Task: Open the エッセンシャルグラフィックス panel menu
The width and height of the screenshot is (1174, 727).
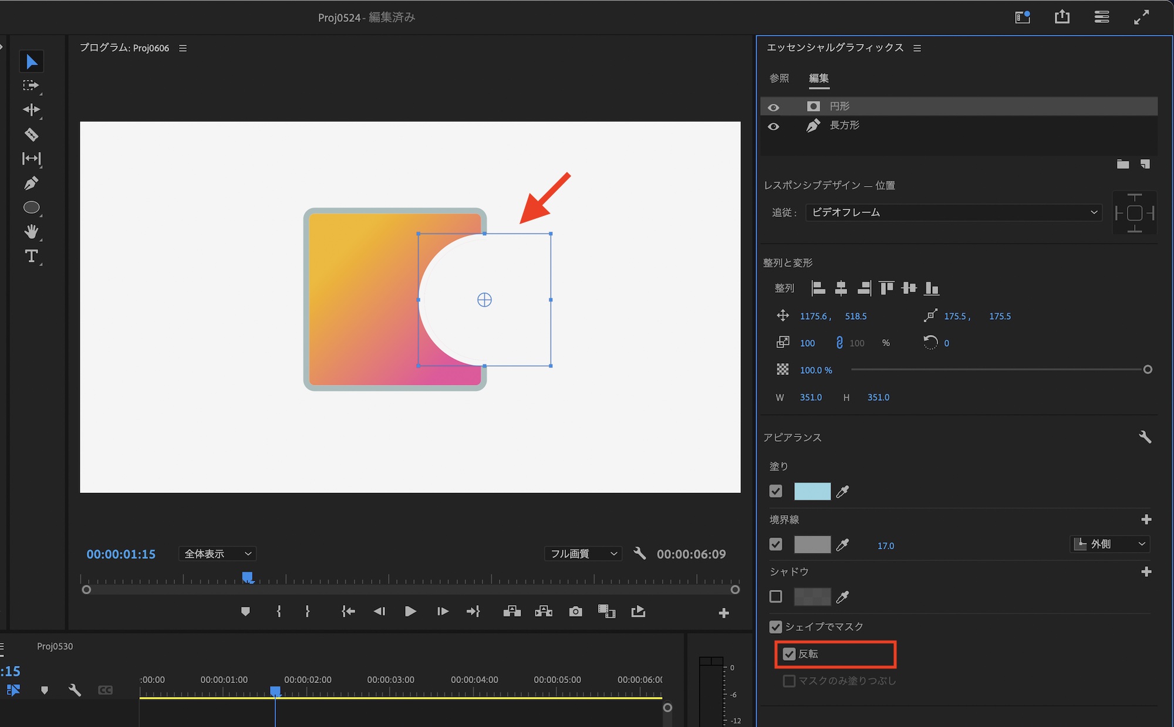Action: tap(917, 48)
